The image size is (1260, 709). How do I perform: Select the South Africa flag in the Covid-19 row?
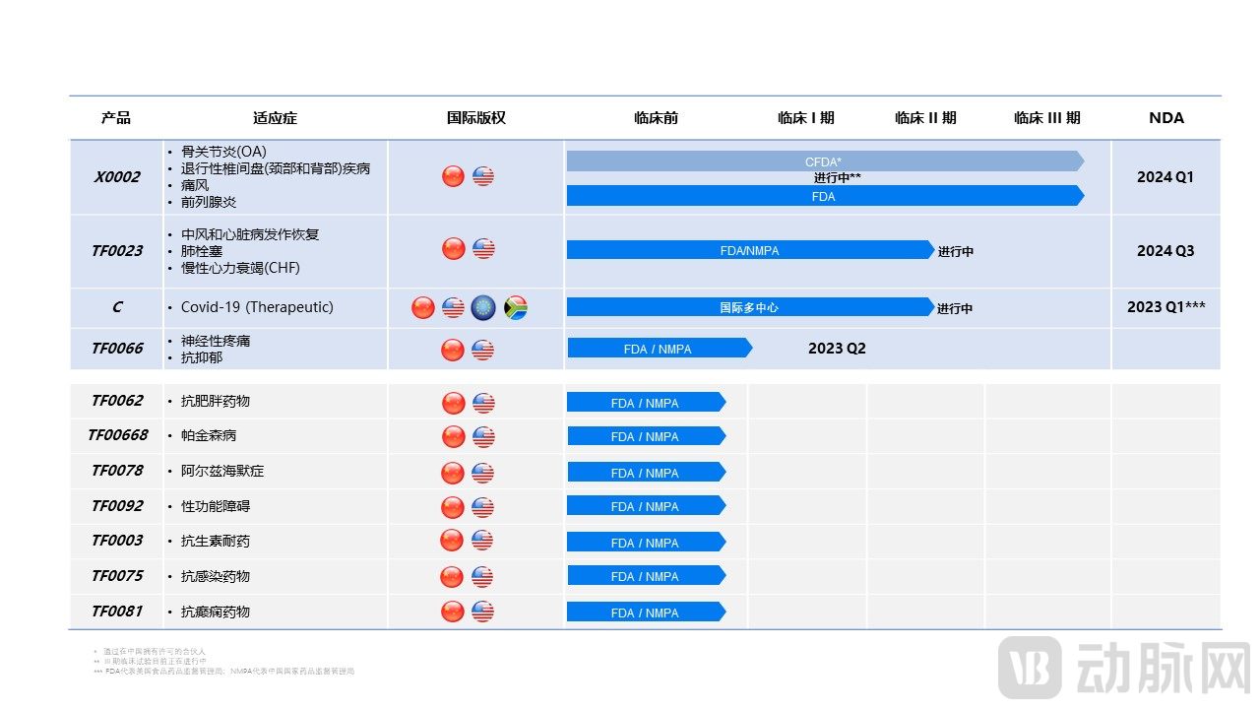pyautogui.click(x=515, y=307)
